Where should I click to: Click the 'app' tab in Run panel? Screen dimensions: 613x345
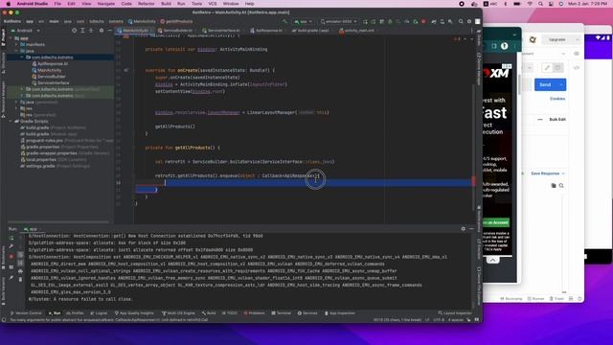[x=31, y=229]
